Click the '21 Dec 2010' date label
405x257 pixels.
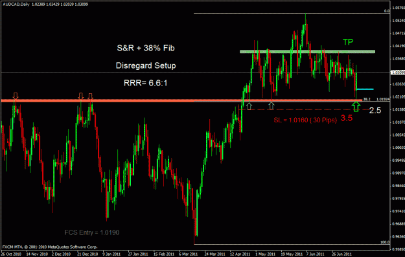[87, 254]
